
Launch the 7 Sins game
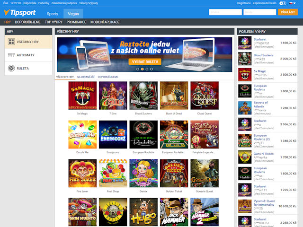[x=113, y=96]
